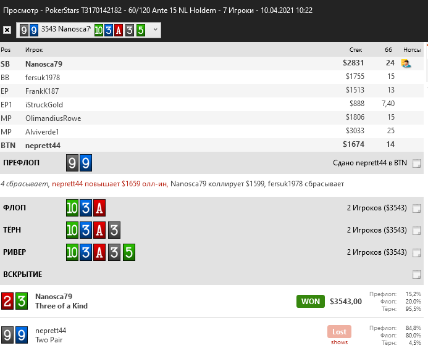This screenshot has height=351, width=428.
Task: Click the pink Lost badge
Action: click(x=339, y=332)
